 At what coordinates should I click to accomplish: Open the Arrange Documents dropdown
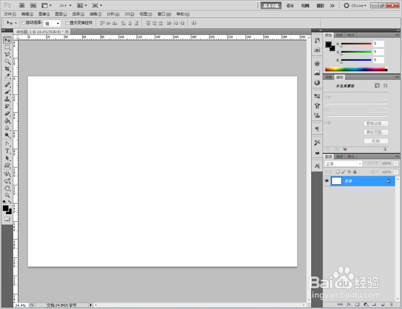[x=82, y=5]
